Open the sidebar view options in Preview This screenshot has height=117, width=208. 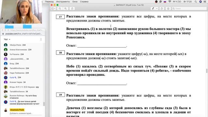pyautogui.click(x=53, y=9)
